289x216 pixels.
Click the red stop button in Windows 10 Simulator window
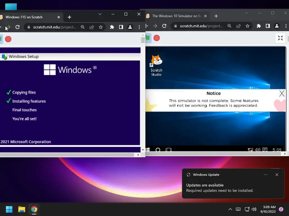point(157,38)
